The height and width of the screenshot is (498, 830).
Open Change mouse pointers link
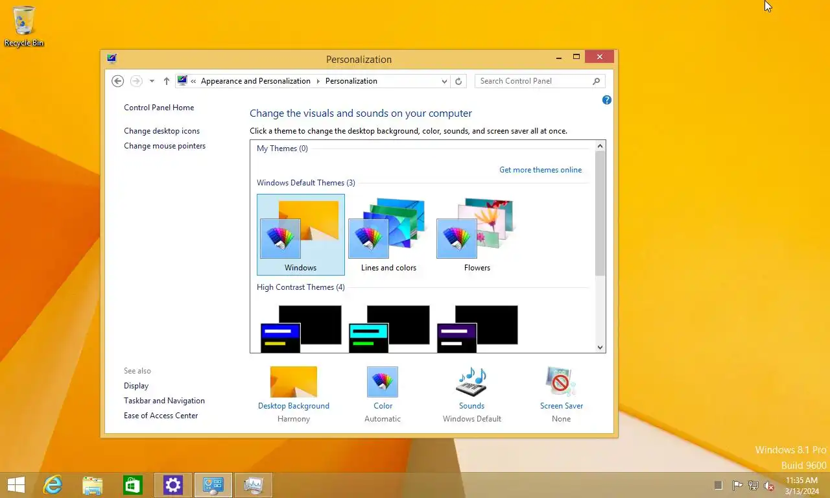pos(165,146)
